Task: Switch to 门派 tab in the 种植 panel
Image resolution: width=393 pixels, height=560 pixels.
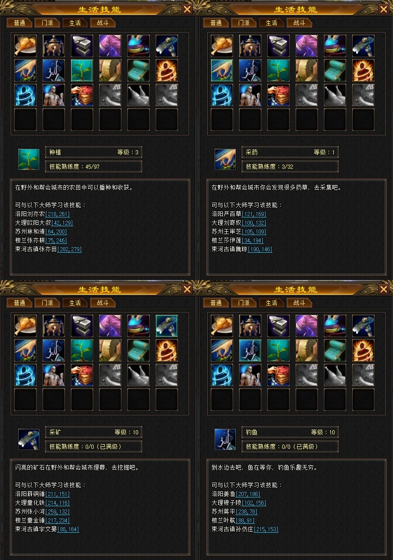Action: coord(47,23)
